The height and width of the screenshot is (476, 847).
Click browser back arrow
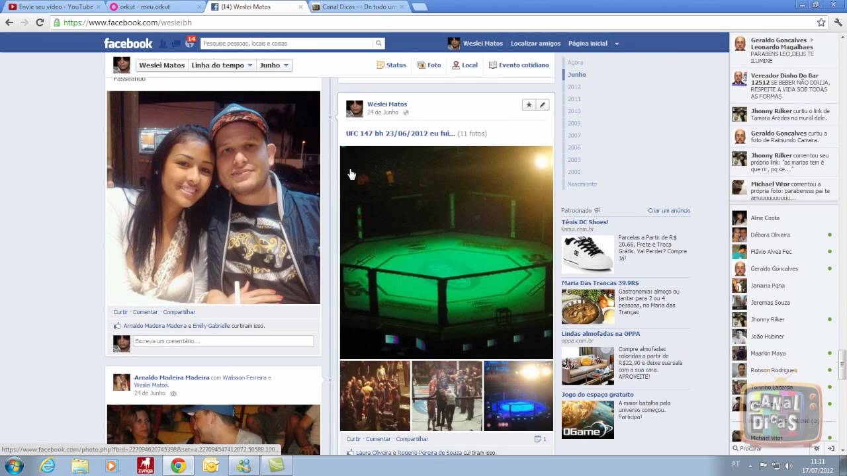click(x=9, y=22)
